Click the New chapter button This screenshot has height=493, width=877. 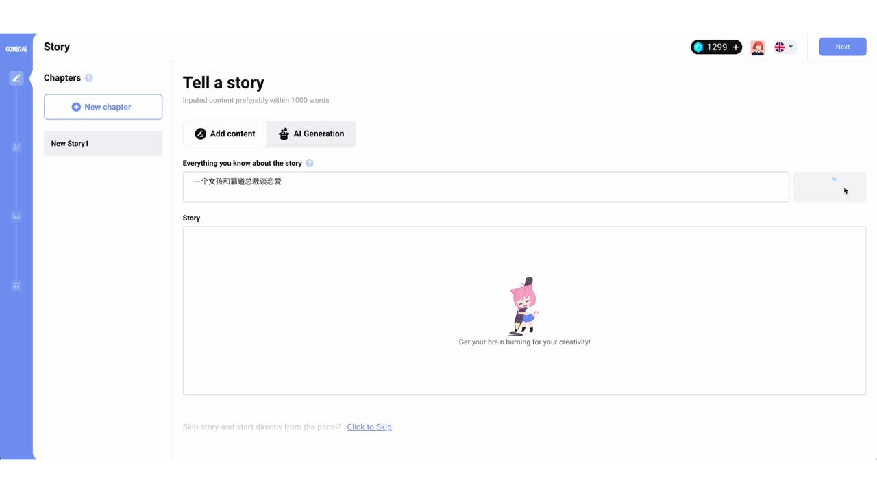103,107
